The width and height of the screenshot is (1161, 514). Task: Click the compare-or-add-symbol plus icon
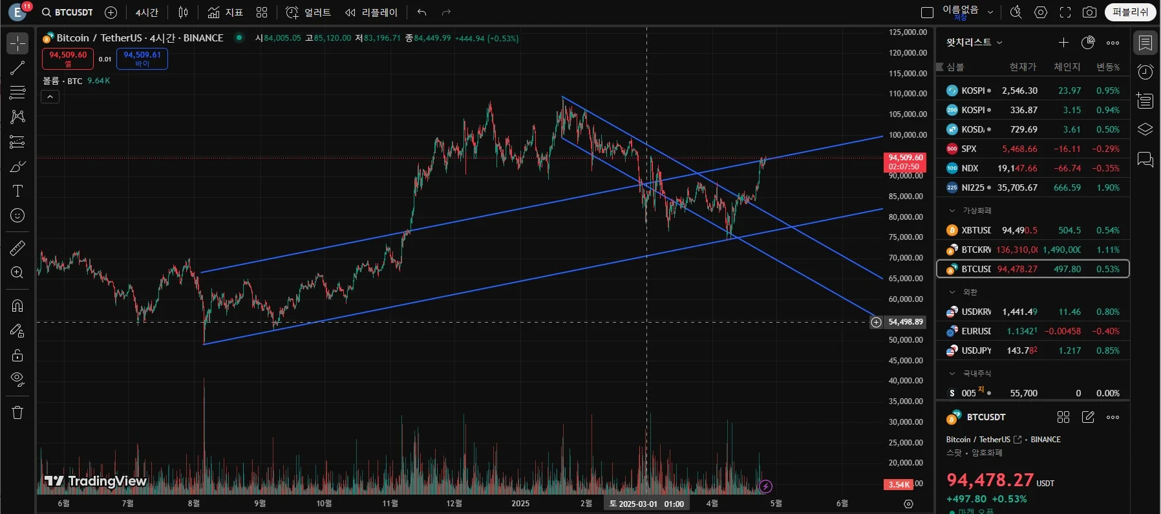[x=111, y=12]
